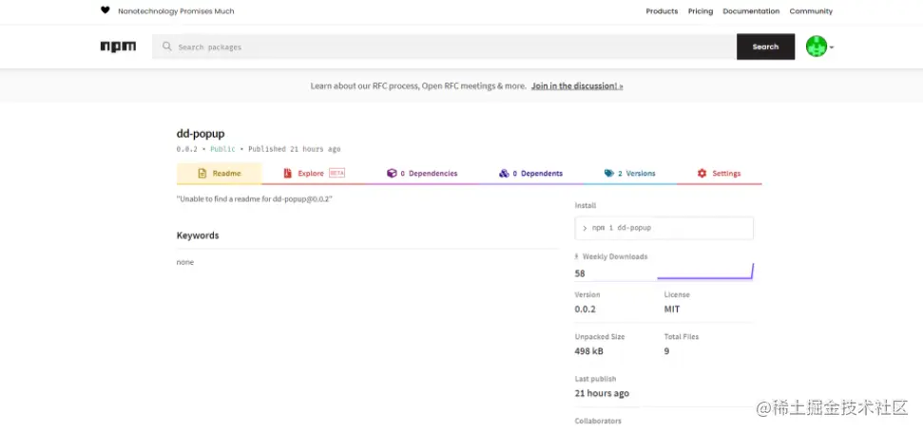Click the black heart icon
The width and height of the screenshot is (923, 432).
pyautogui.click(x=105, y=10)
